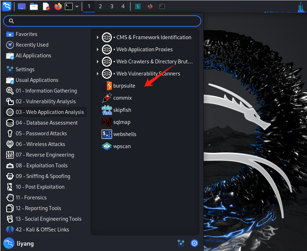Open 11 - Forensics category
The height and width of the screenshot is (251, 307).
tap(45, 198)
